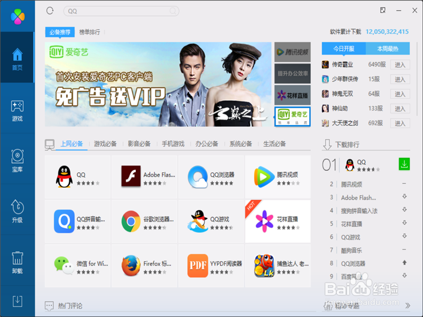Open the 升级 upgrade section in sidebar
Viewport: 423px width, 317px height.
tap(17, 211)
